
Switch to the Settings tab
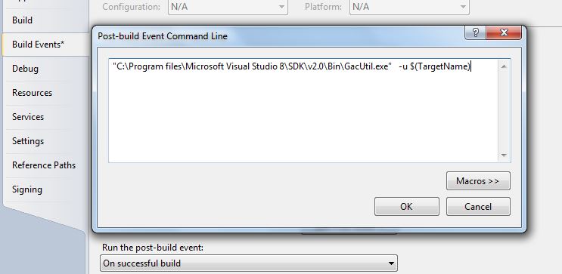tap(28, 141)
